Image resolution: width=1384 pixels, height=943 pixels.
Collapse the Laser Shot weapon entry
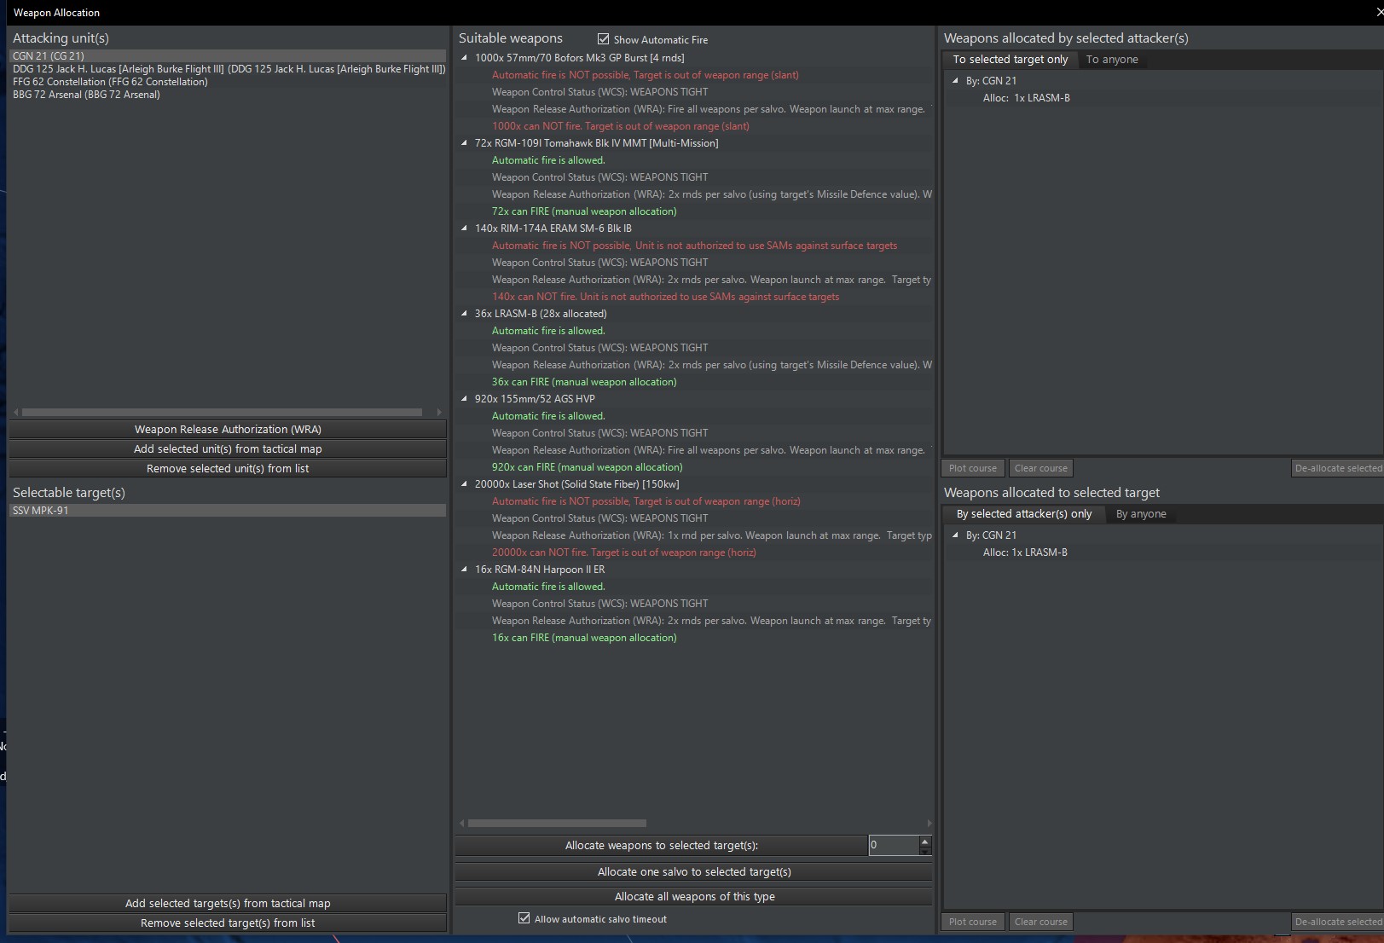click(465, 484)
